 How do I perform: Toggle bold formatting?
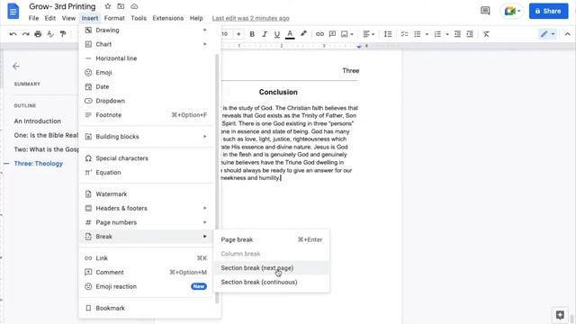click(252, 34)
